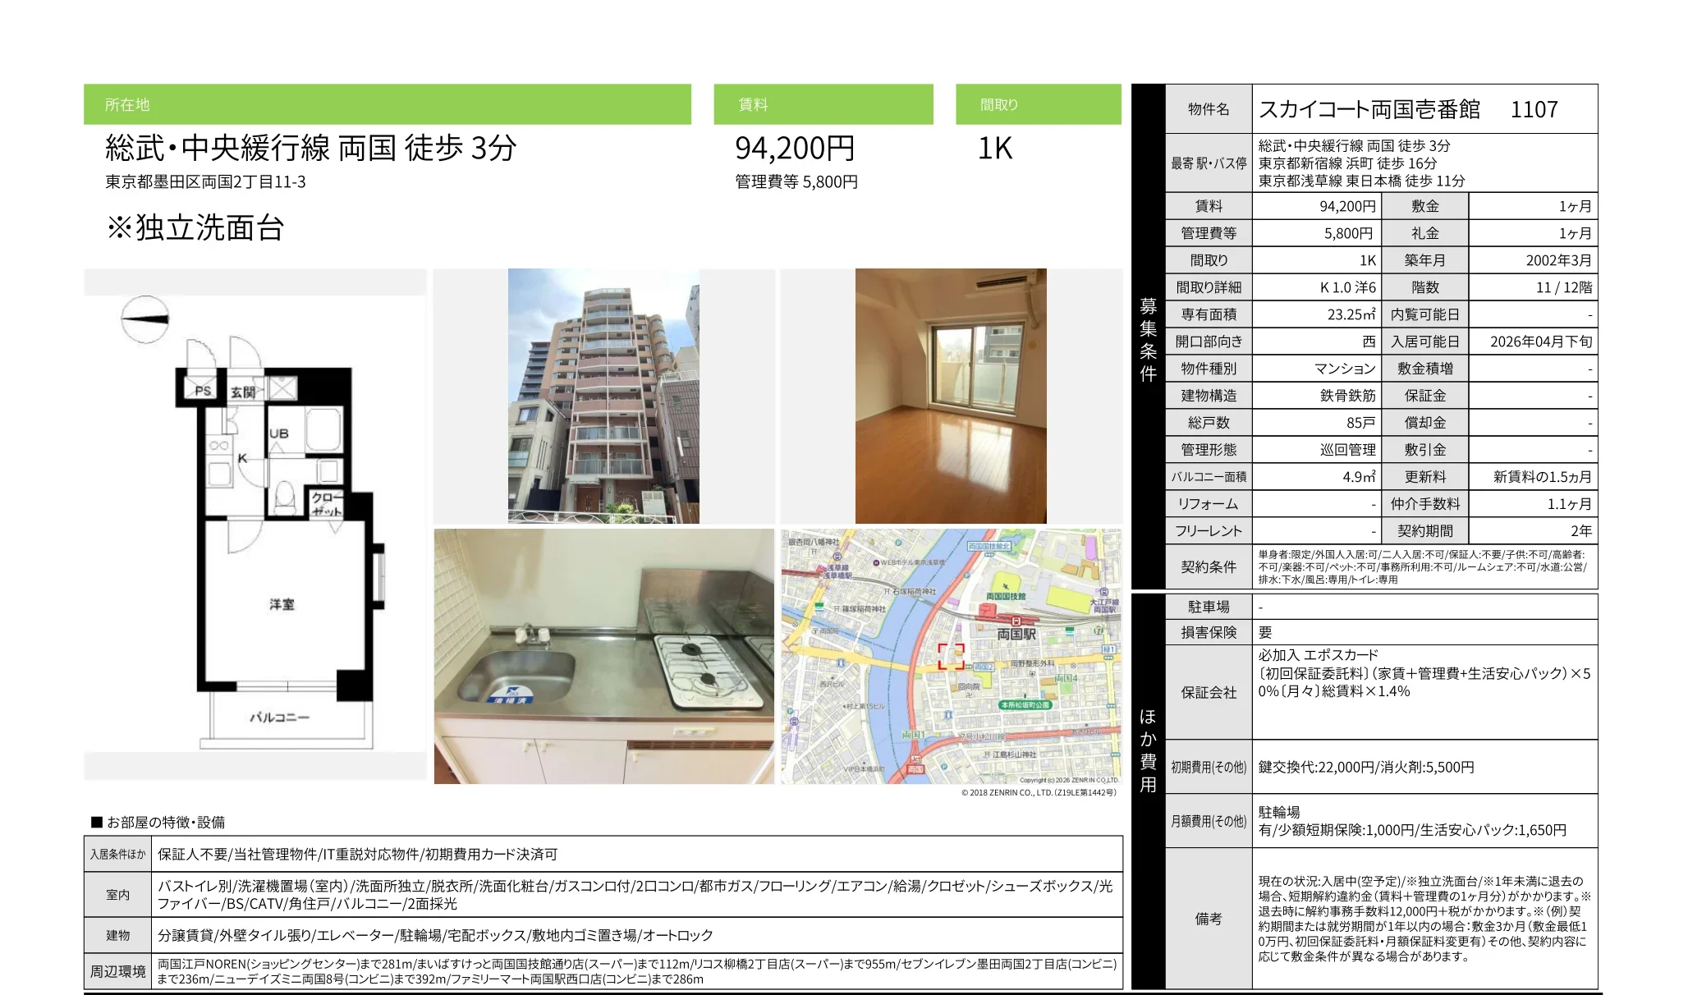
Task: Click the 94,200円 rent amount heading
Action: pos(795,149)
